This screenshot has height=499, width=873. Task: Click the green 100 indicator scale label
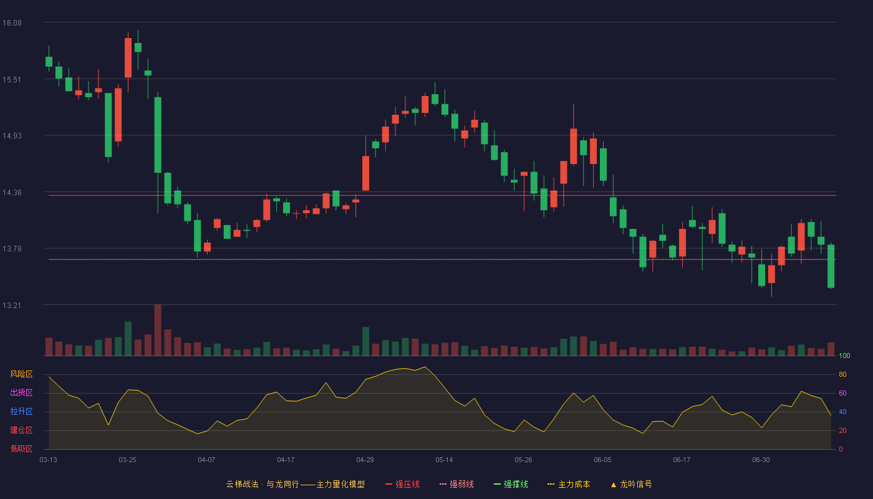pos(844,356)
